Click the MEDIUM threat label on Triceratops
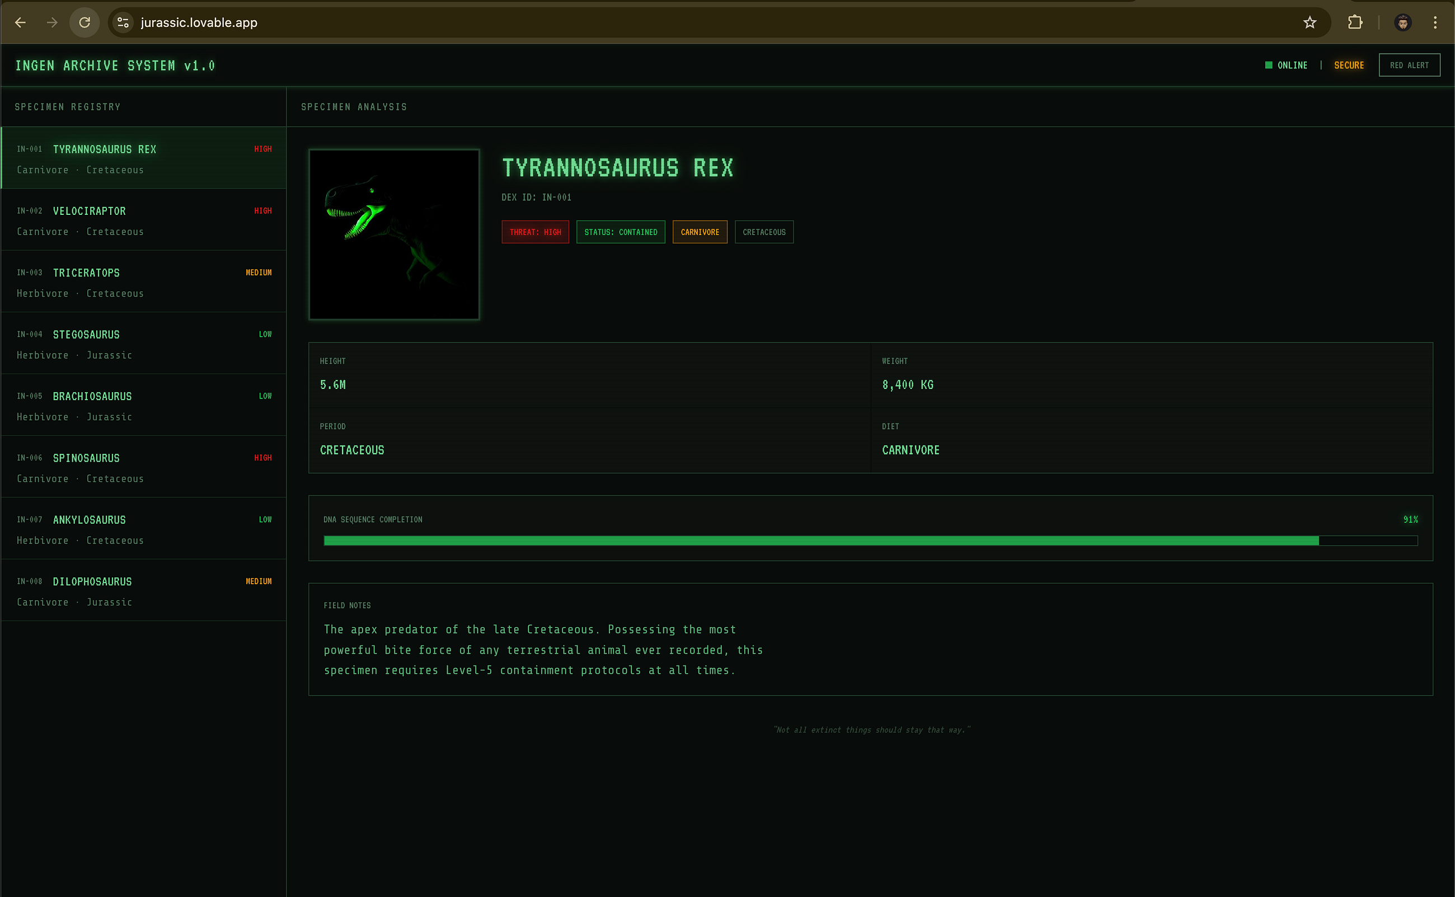Image resolution: width=1455 pixels, height=897 pixels. [x=259, y=273]
